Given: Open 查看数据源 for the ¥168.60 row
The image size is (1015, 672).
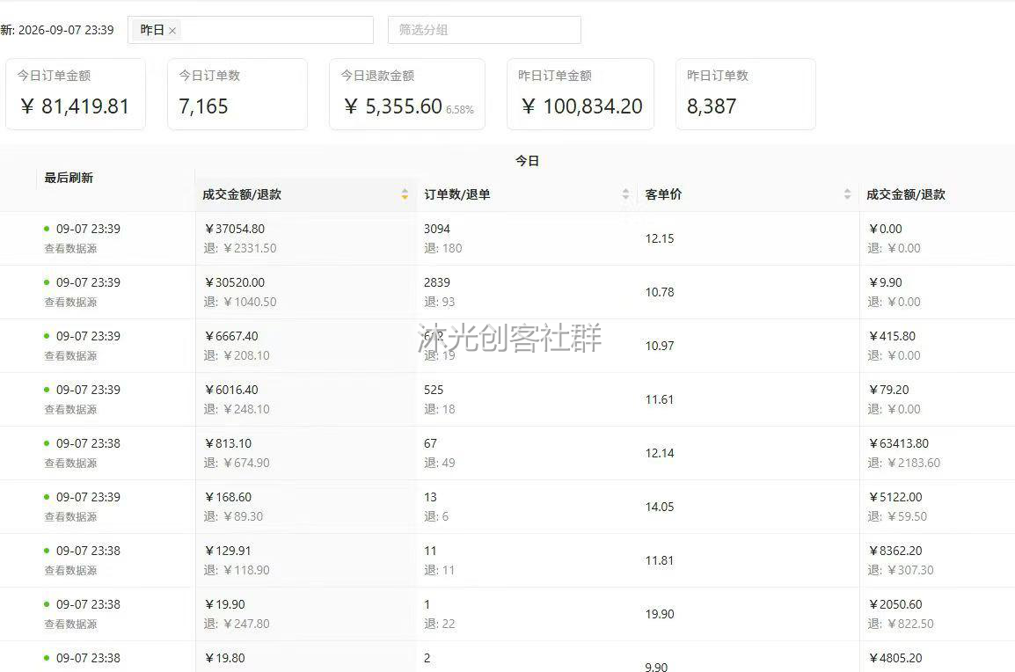Looking at the screenshot, I should (x=70, y=517).
